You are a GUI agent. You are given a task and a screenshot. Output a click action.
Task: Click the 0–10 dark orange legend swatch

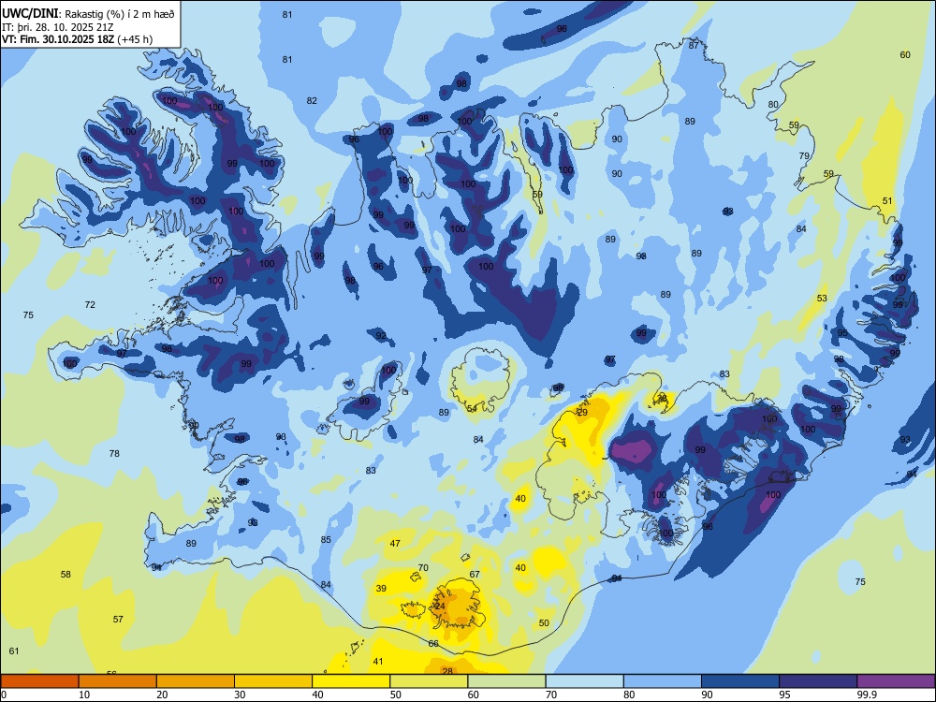pos(39,681)
